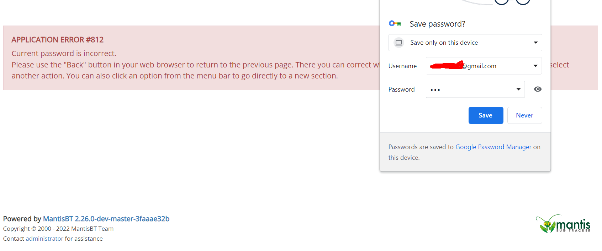
Task: Click the Google key icon beside Save password
Action: point(395,24)
